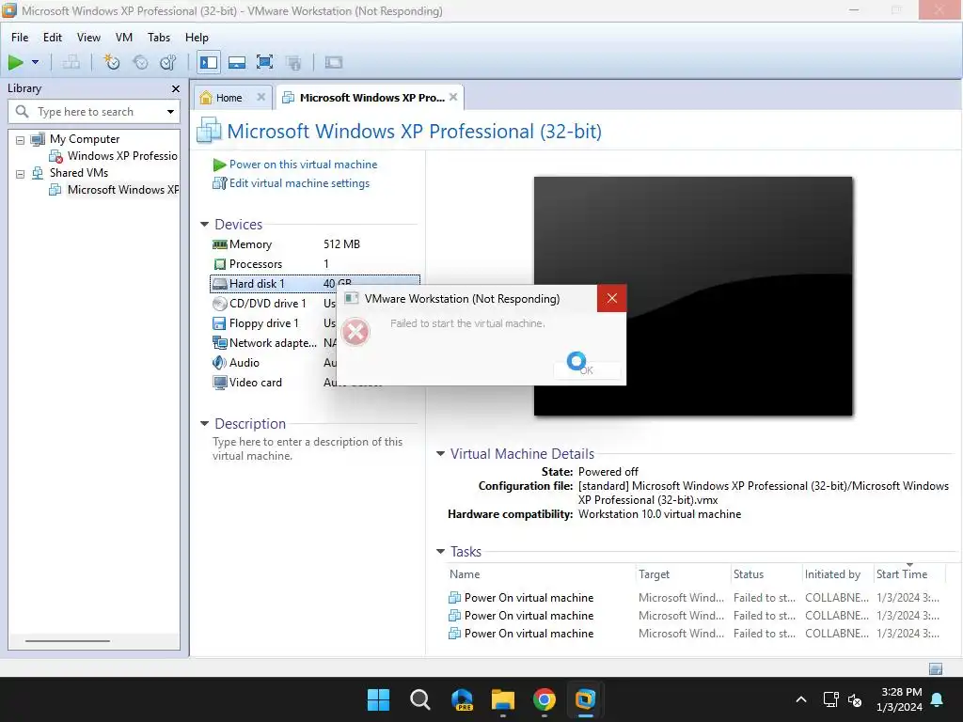Open the Windows Start menu
Screen dimensions: 963x722
[378, 699]
